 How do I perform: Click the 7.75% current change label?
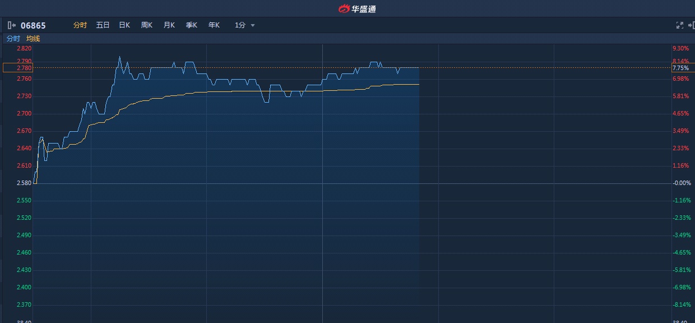[680, 68]
